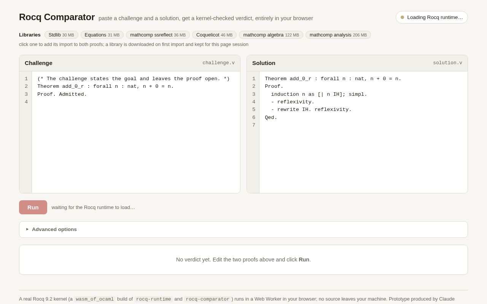The image size is (487, 304).
Task: Click the Libraries label
Action: pos(30,35)
